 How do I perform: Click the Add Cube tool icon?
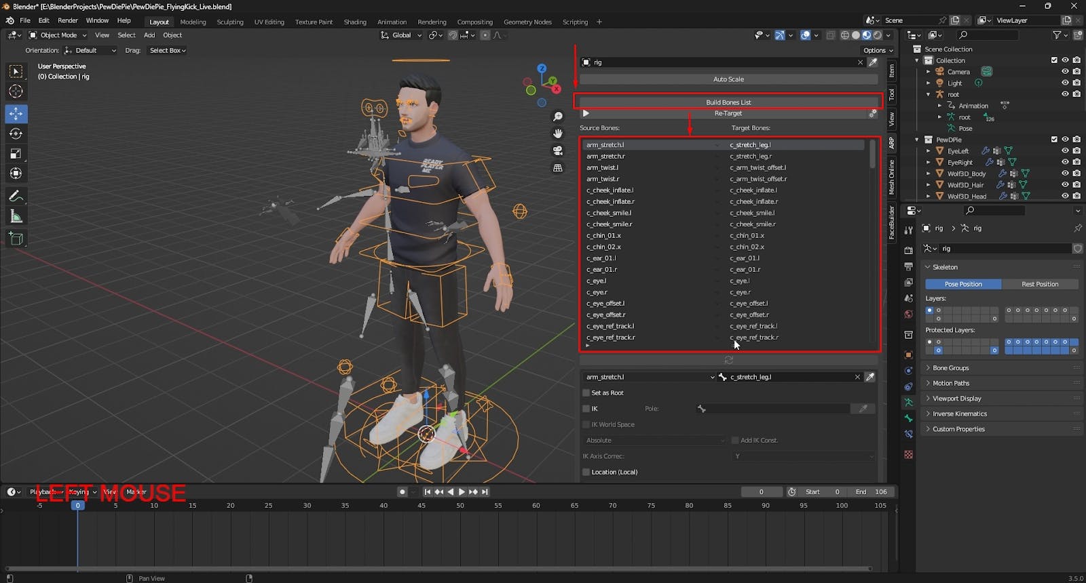point(16,239)
